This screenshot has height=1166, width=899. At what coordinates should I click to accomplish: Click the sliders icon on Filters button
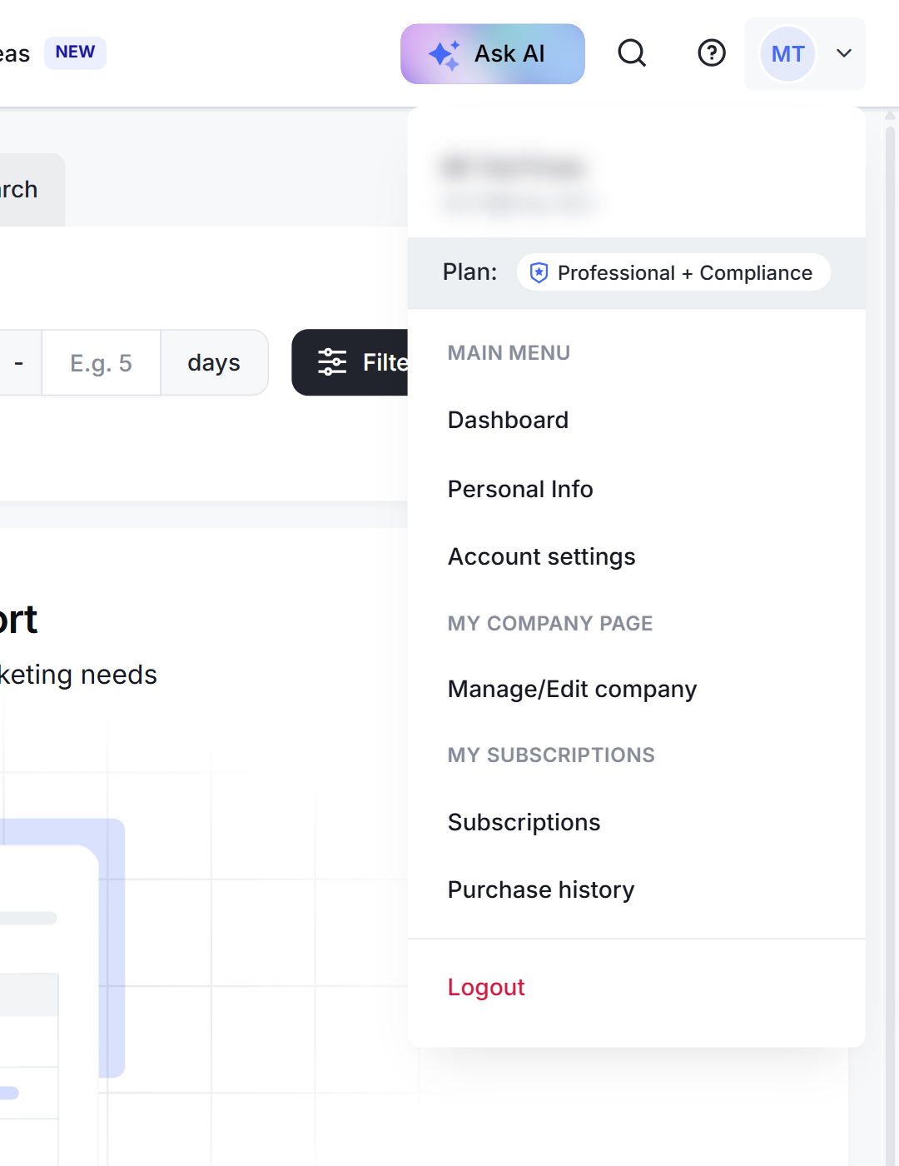tap(332, 362)
